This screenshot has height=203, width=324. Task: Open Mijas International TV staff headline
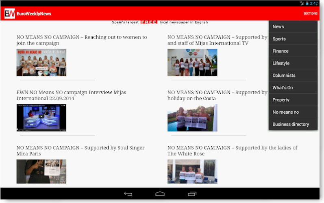point(217,40)
